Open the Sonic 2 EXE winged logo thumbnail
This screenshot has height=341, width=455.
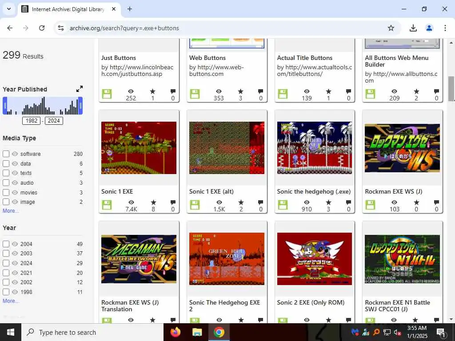(x=315, y=259)
